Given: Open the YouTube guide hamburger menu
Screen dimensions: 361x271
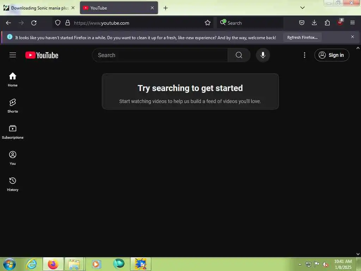Looking at the screenshot, I should pos(13,55).
